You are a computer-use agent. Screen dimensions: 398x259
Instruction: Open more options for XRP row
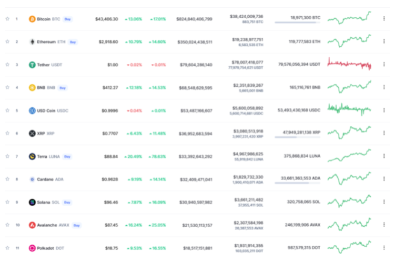click(384, 133)
